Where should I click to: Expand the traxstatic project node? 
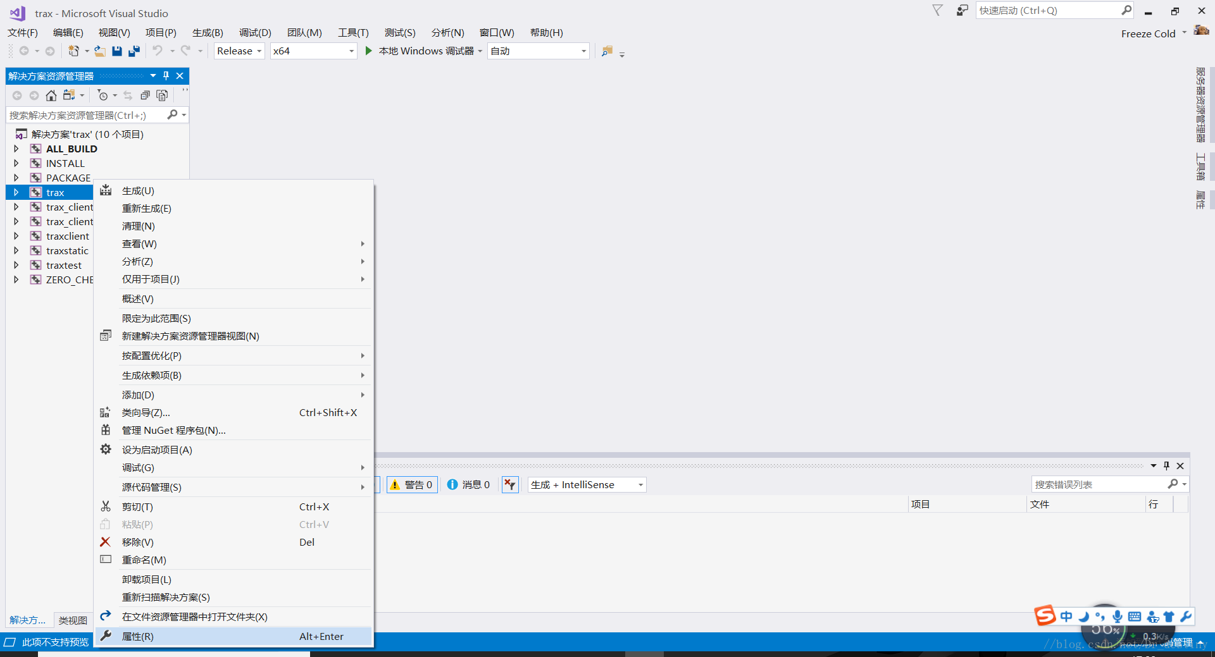tap(16, 250)
